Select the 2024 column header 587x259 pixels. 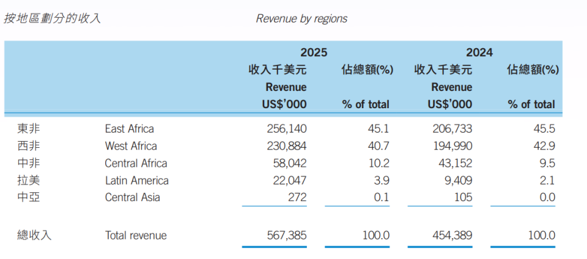point(479,53)
